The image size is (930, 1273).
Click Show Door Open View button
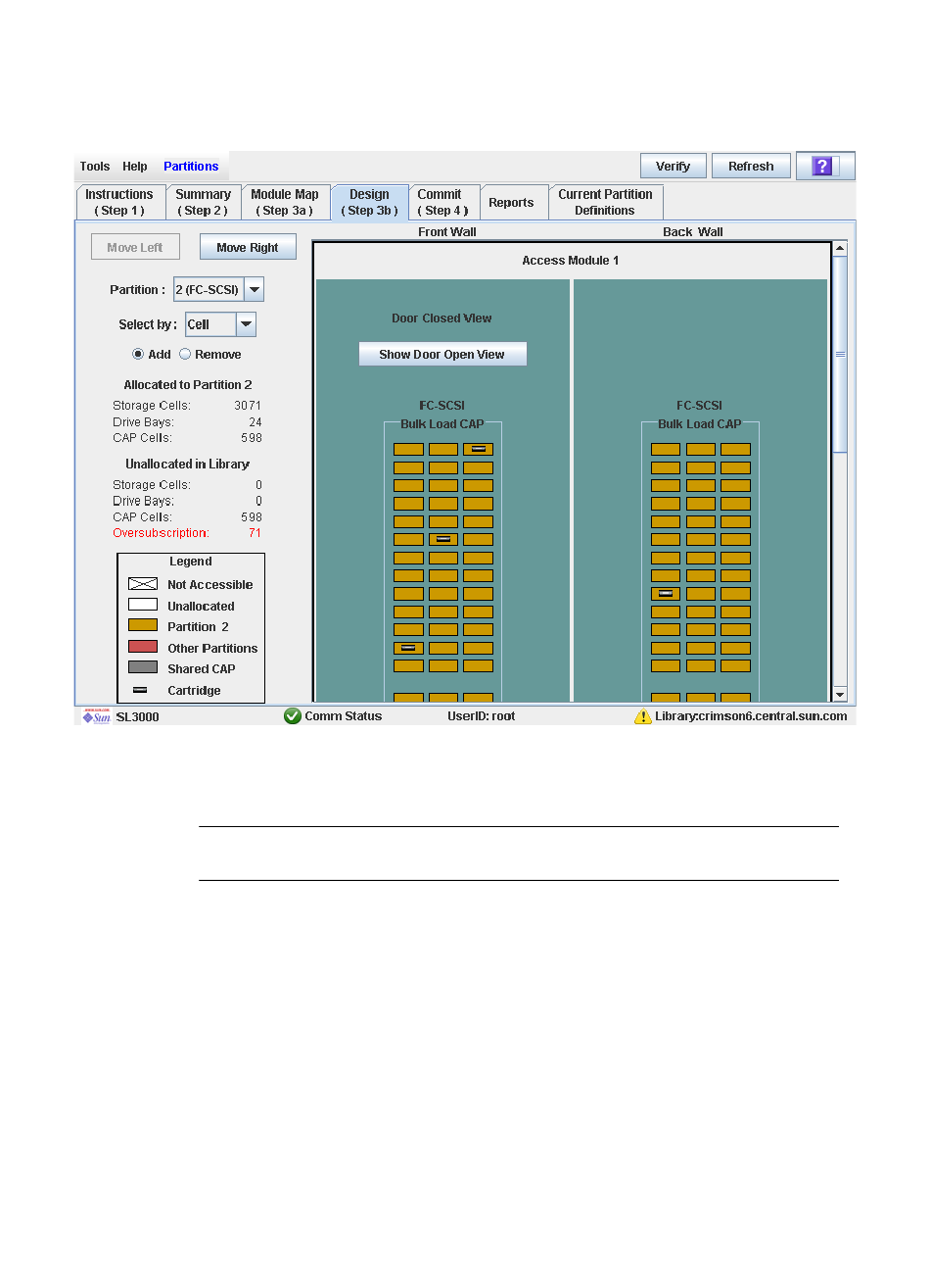(442, 355)
